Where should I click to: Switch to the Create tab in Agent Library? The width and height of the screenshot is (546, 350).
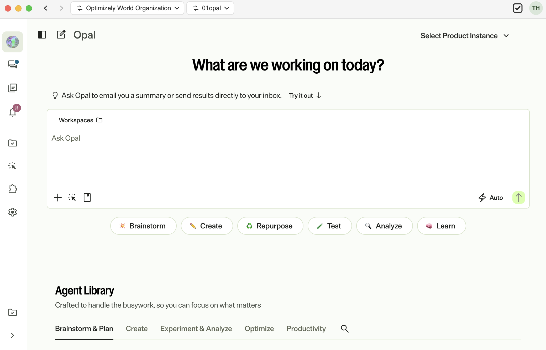[137, 329]
